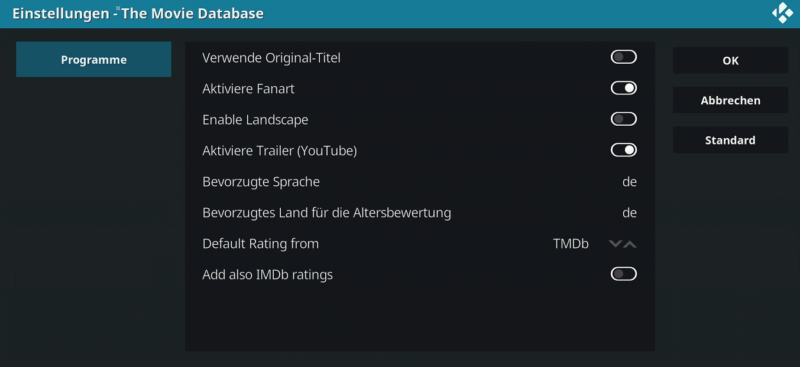This screenshot has height=367, width=800.
Task: Select the 'Bevorzugte Sprache' label text
Action: [x=261, y=182]
